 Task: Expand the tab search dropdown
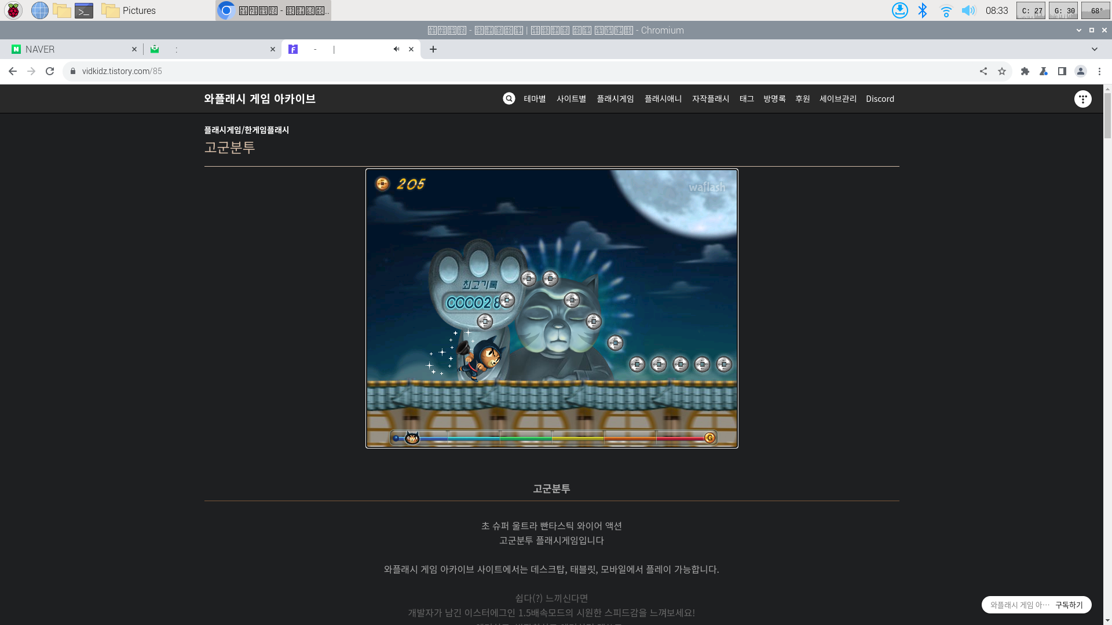[x=1095, y=49]
